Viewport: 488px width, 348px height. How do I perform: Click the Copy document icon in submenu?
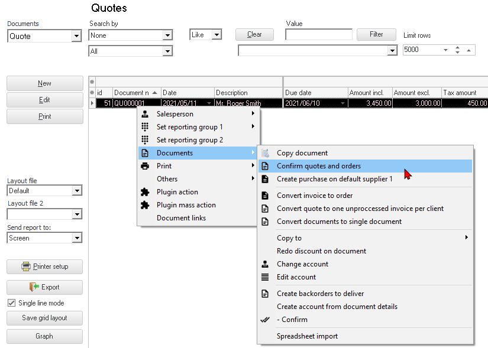pyautogui.click(x=265, y=153)
